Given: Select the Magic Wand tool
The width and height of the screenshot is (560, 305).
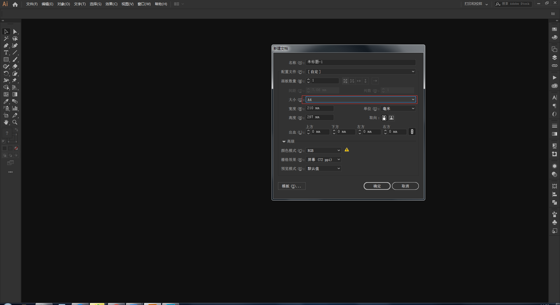Looking at the screenshot, I should 6,38.
